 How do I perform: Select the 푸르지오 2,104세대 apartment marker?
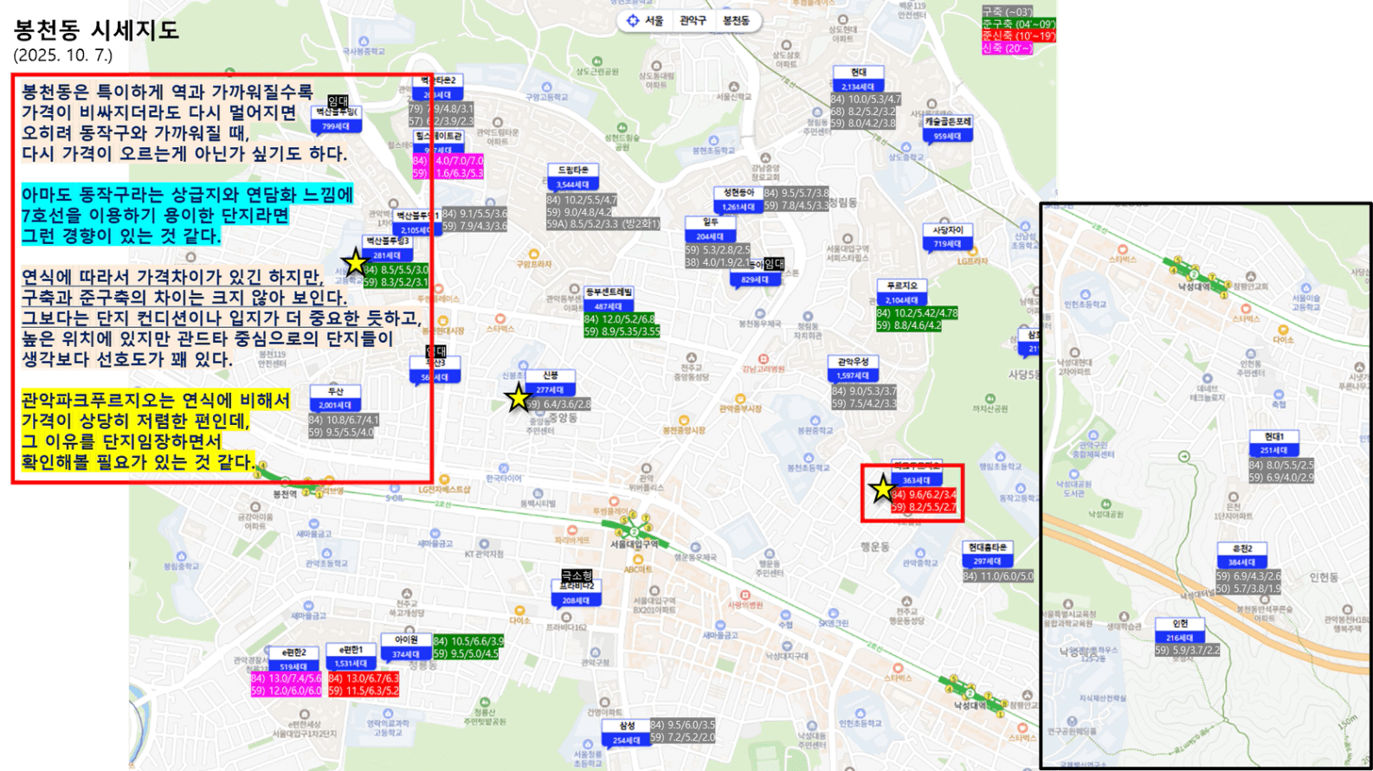901,292
